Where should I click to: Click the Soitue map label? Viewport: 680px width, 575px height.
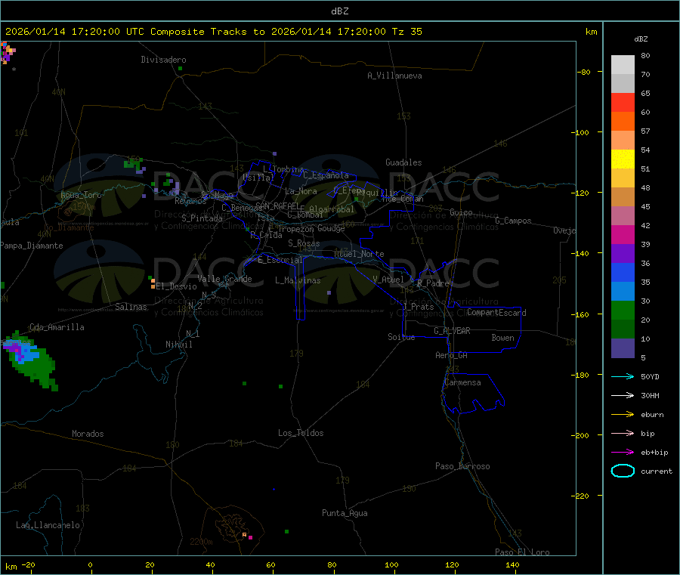click(x=401, y=337)
